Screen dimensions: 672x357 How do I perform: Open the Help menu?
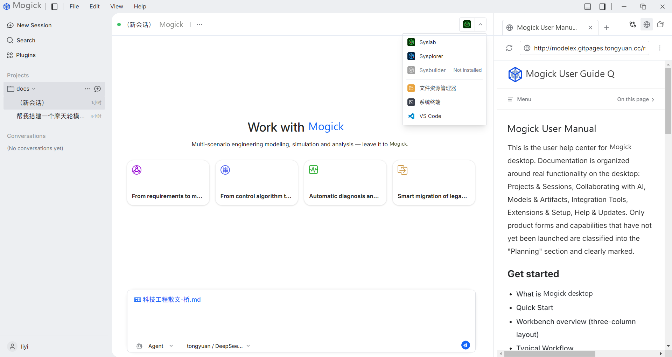[x=140, y=6]
